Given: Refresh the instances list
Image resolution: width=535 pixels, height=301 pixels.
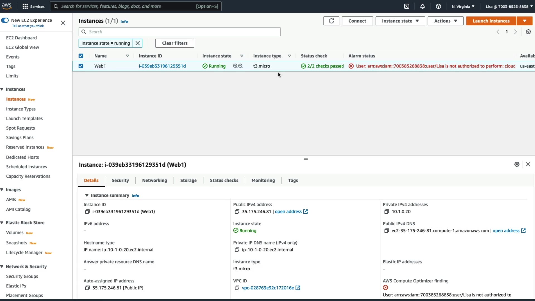Looking at the screenshot, I should (x=331, y=21).
